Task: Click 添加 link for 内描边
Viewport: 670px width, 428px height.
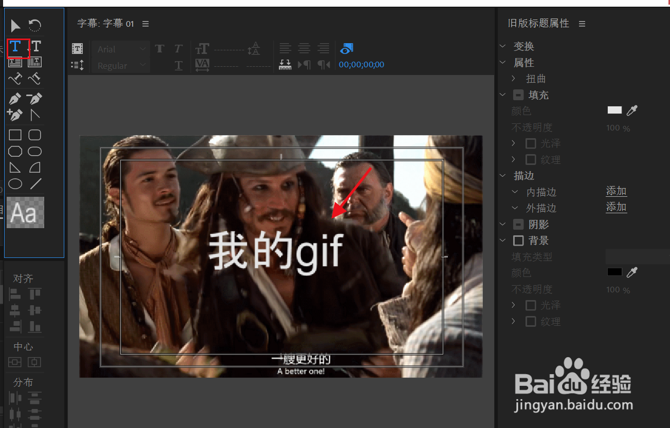Action: click(616, 191)
